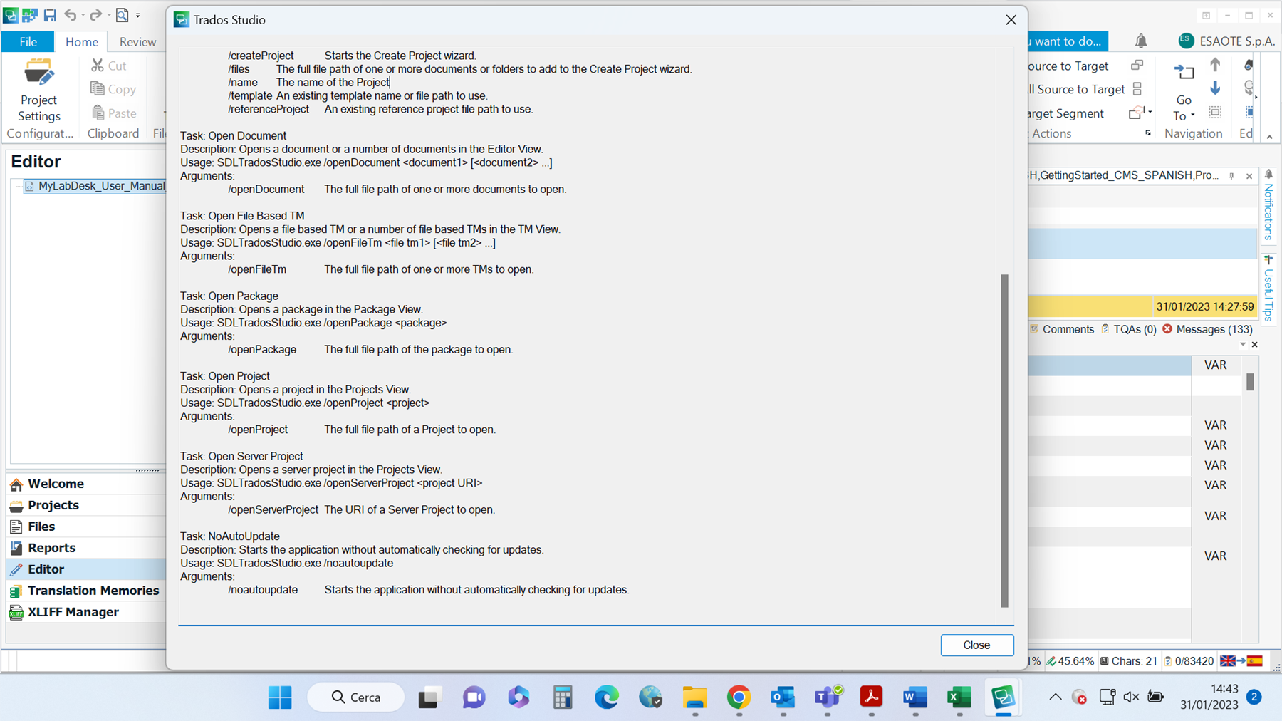This screenshot has width=1282, height=721.
Task: Switch to the Home ribbon tab
Action: coord(82,41)
